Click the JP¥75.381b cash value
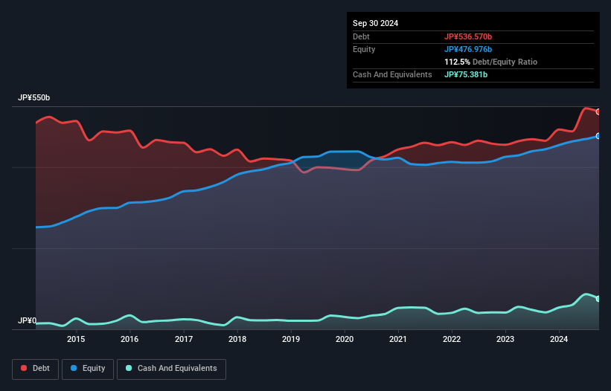This screenshot has width=611, height=391. coord(466,74)
